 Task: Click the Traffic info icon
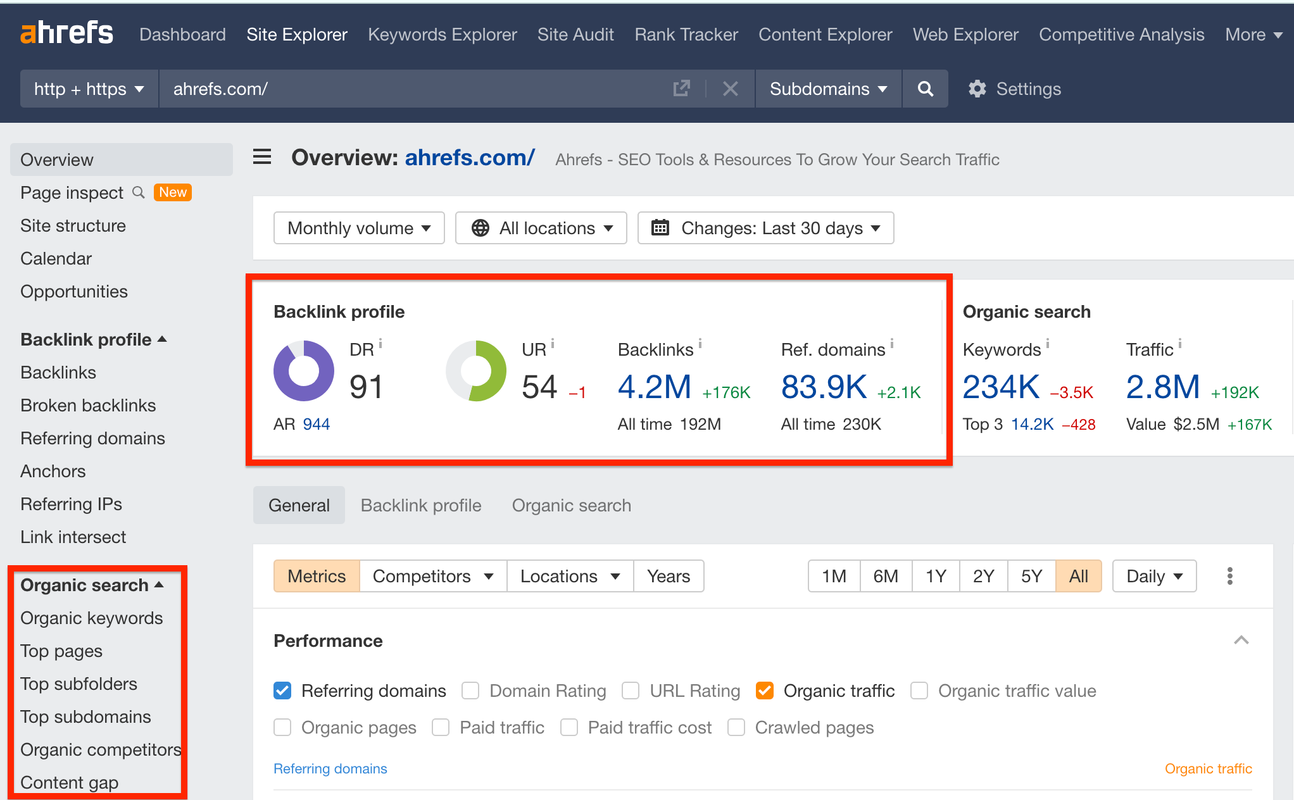1180,344
